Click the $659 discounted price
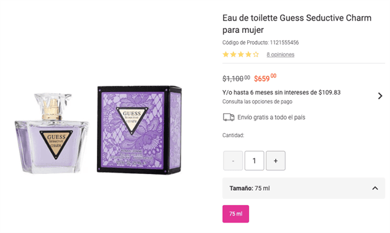 pyautogui.click(x=265, y=78)
